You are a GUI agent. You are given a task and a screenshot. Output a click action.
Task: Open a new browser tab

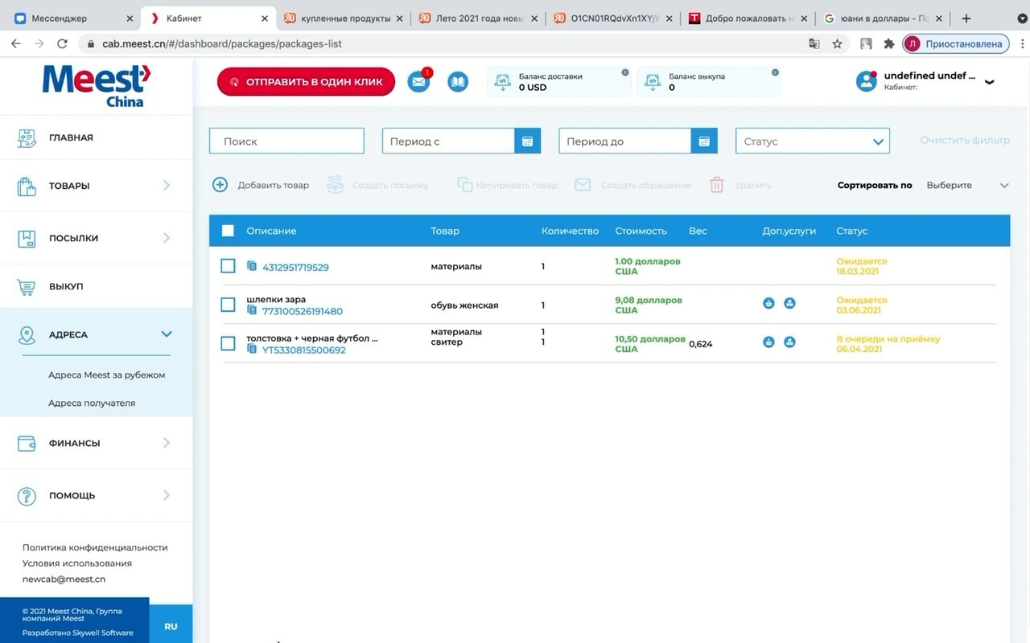coord(966,18)
